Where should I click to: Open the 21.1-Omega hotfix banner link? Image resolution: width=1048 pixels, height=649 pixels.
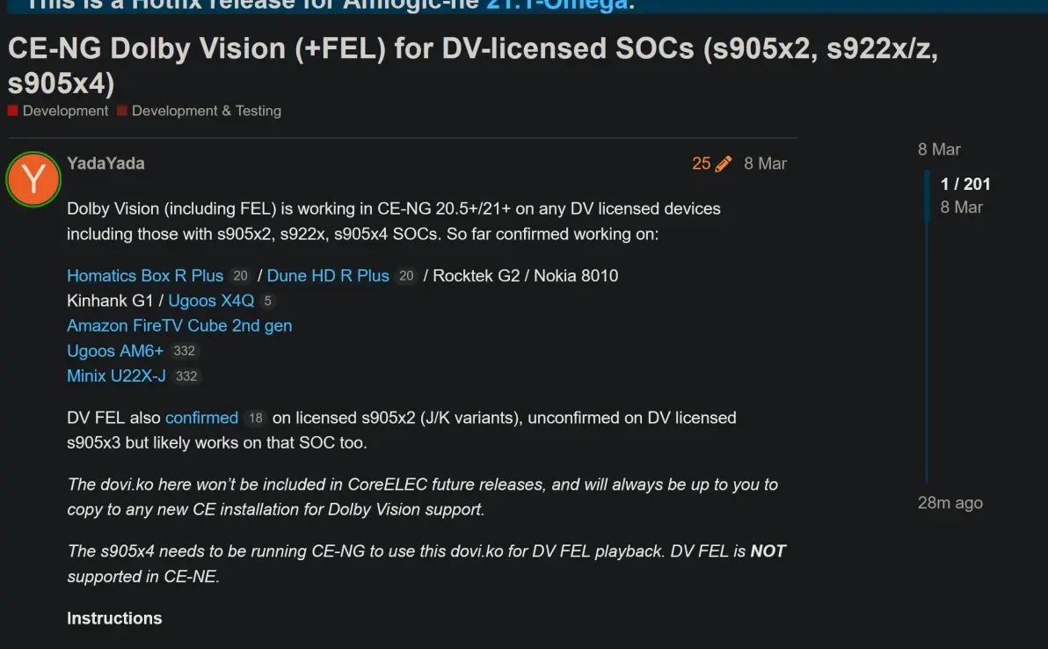click(557, 4)
